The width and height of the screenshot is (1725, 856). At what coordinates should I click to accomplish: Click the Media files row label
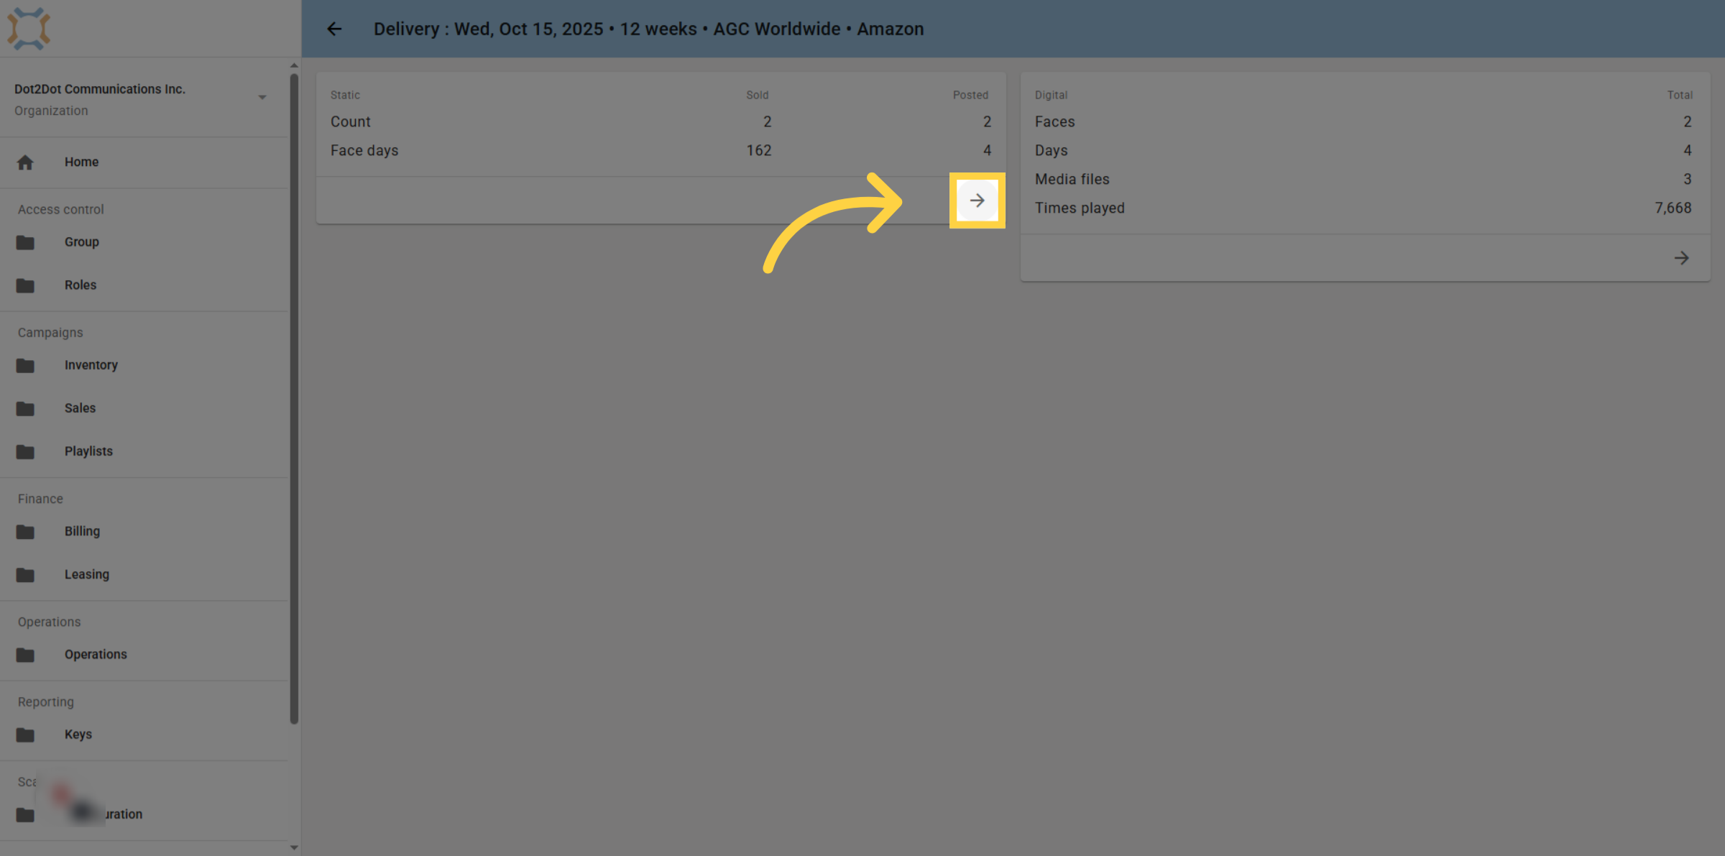click(x=1072, y=179)
